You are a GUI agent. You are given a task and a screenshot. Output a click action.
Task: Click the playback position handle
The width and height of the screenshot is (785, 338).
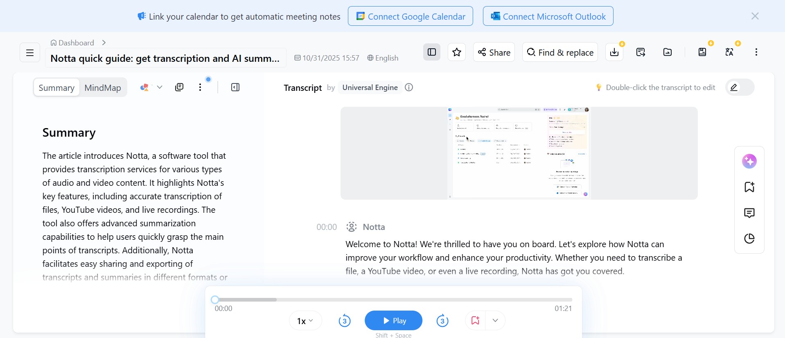pos(215,300)
